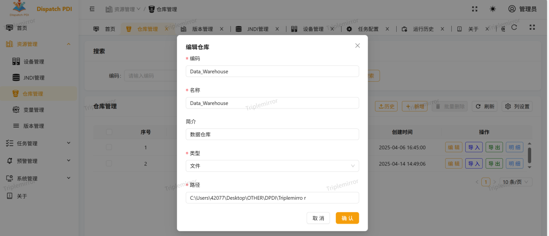Click the 路径 field in the dialog
549x236 pixels.
pos(272,198)
